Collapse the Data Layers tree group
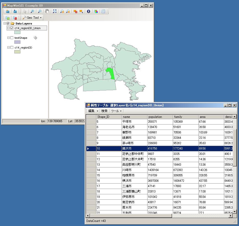 coord(5,24)
